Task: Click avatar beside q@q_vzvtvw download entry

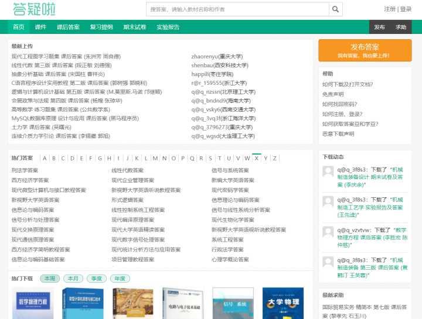Action: click(x=328, y=232)
